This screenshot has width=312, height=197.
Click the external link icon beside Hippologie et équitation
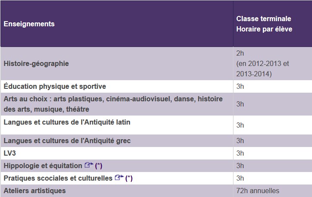pos(89,165)
